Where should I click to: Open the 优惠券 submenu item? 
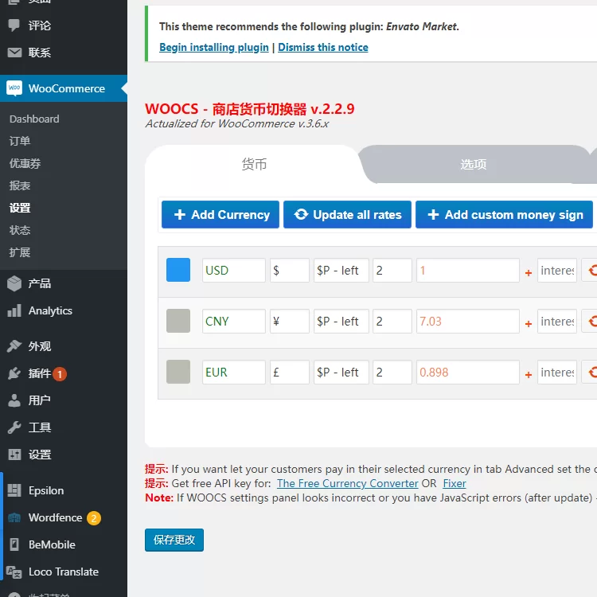[x=25, y=163]
